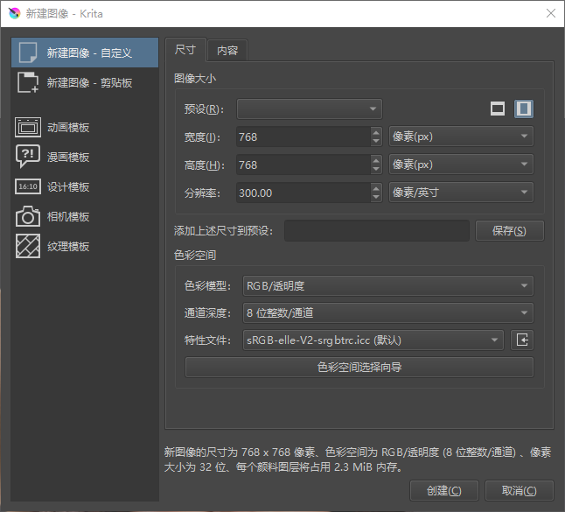Decrease width with the down arrow
Image resolution: width=565 pixels, height=512 pixels.
click(376, 141)
